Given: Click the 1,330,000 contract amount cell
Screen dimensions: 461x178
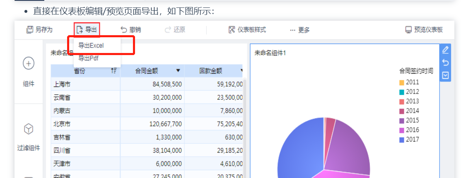Looking at the screenshot, I should [152, 137].
